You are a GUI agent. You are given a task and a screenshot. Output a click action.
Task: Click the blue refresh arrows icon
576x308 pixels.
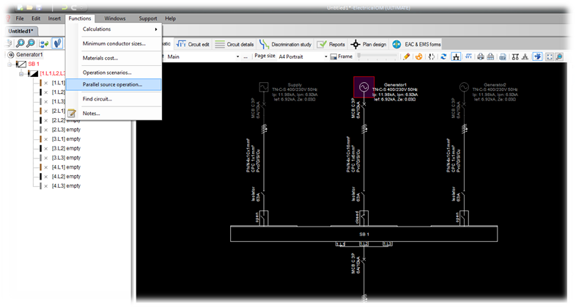click(443, 56)
